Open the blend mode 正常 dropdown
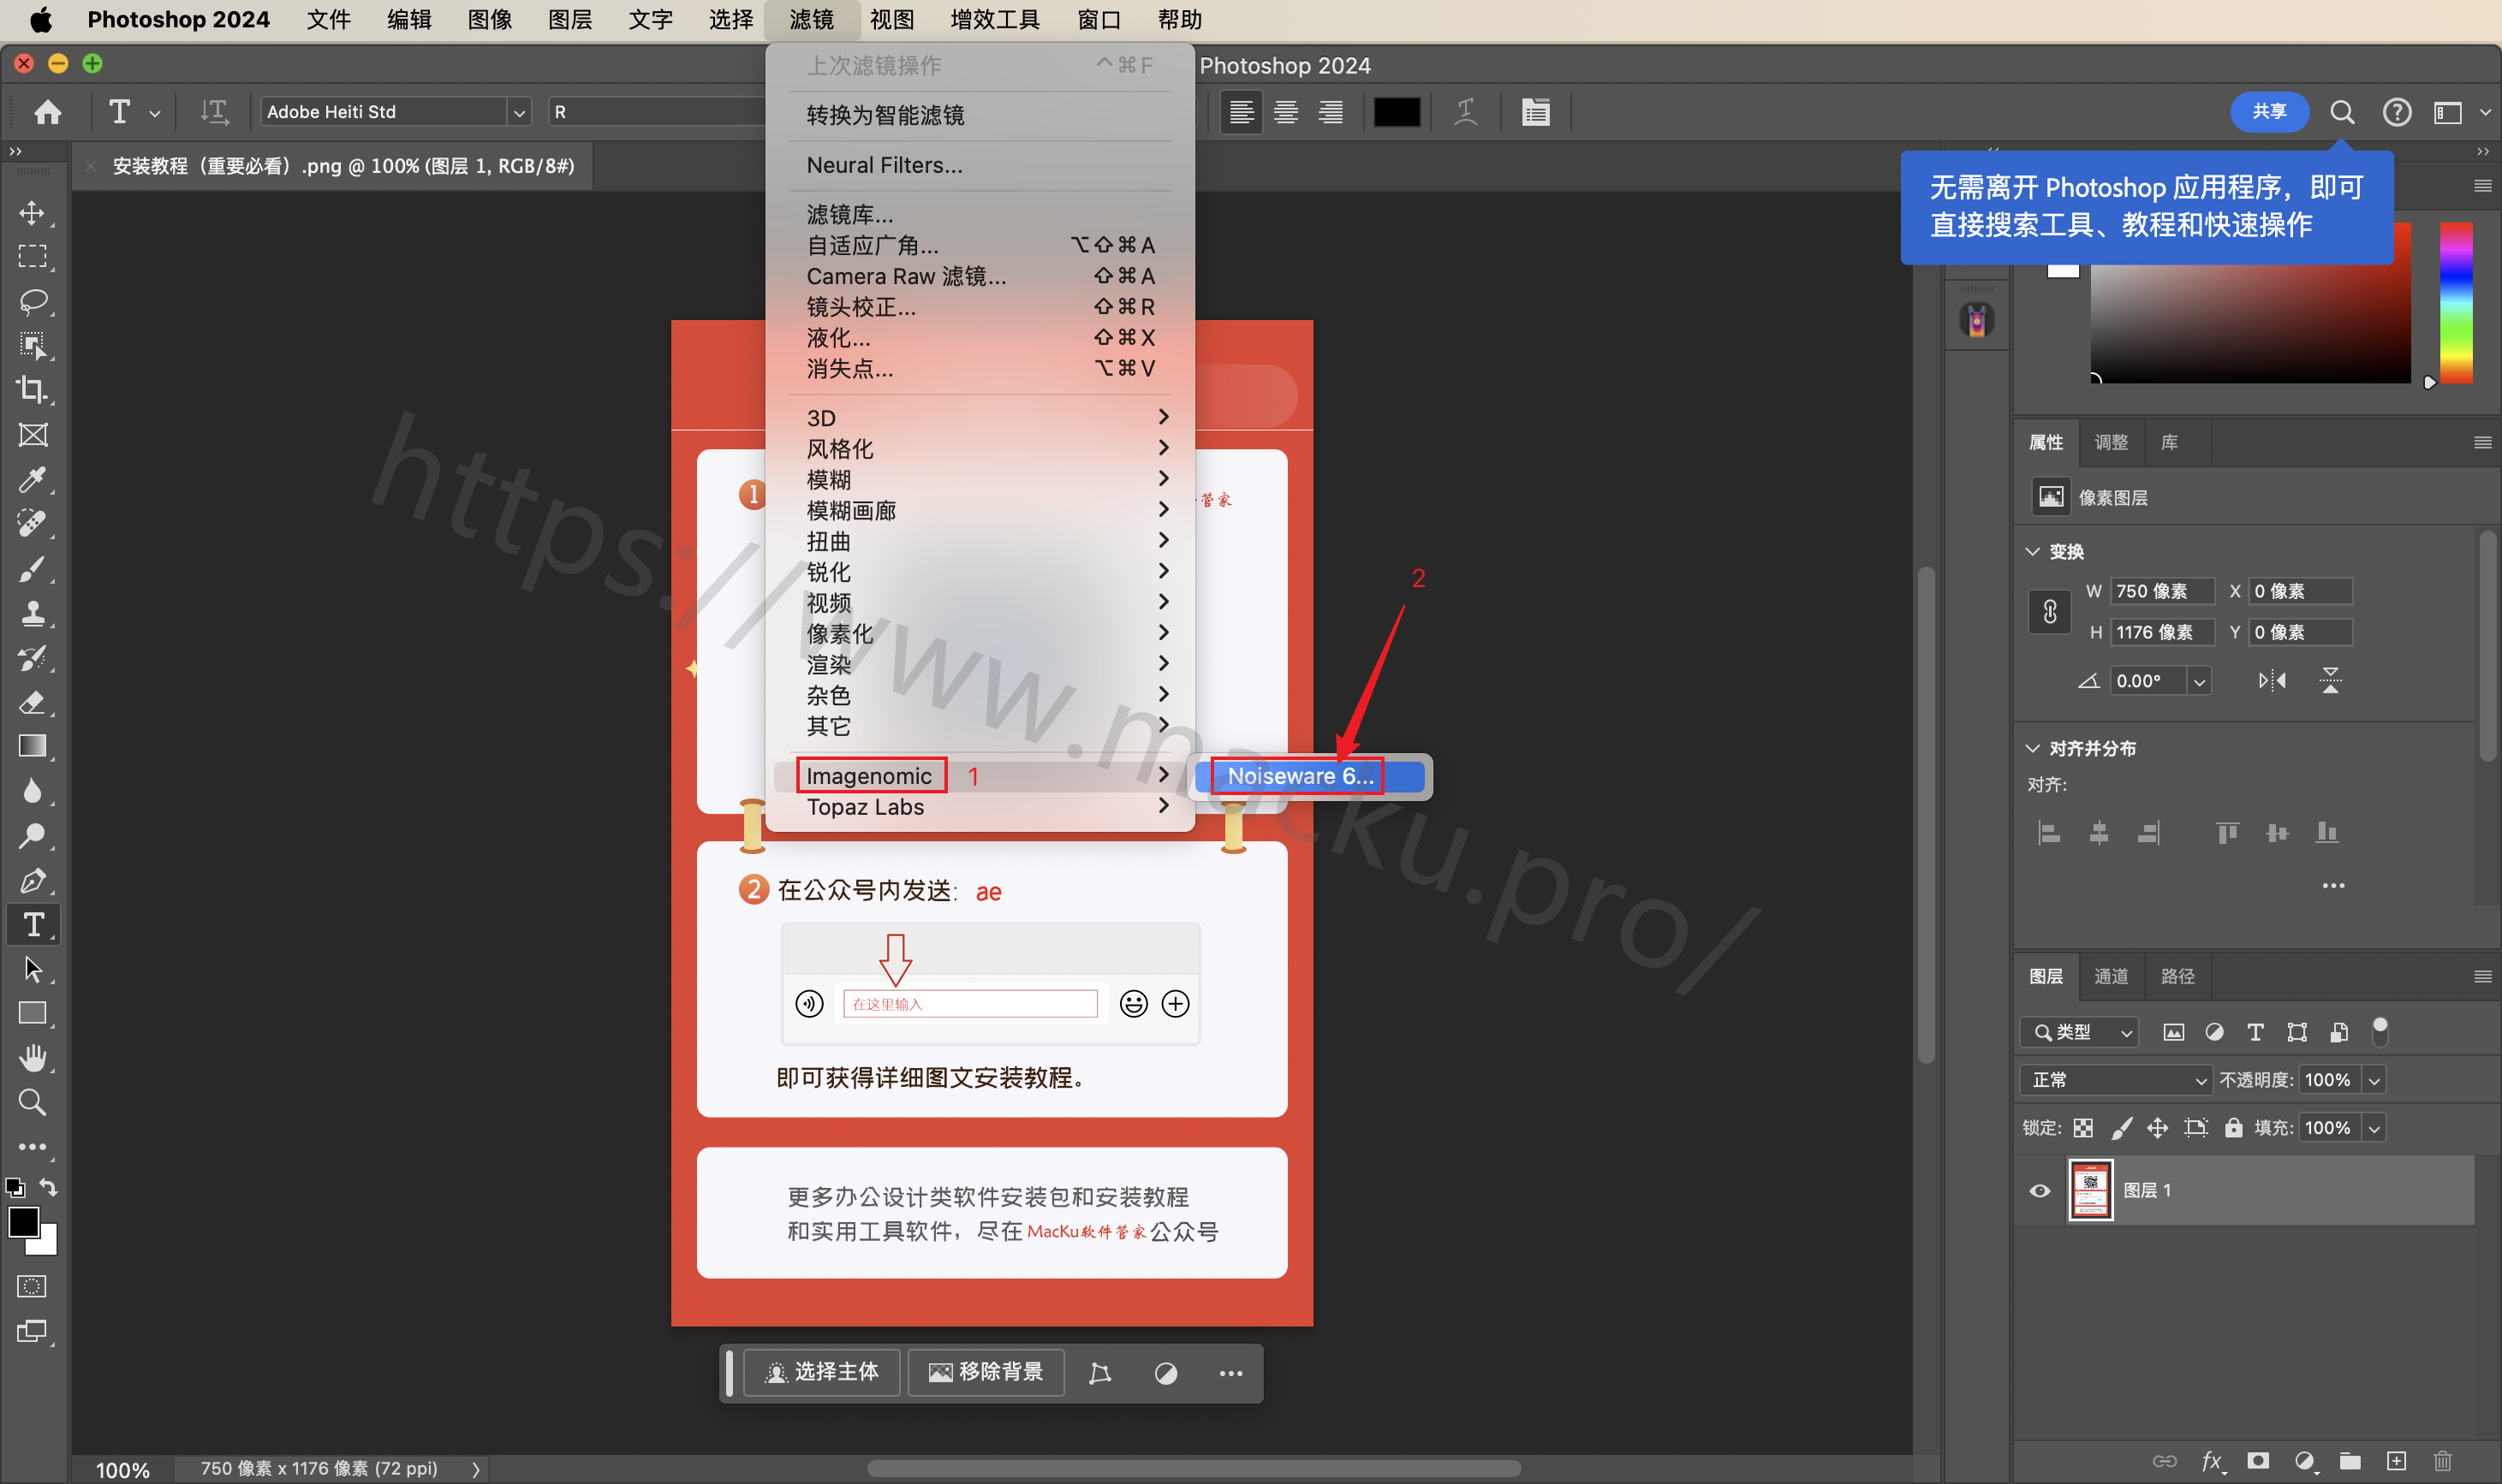 point(2115,1080)
